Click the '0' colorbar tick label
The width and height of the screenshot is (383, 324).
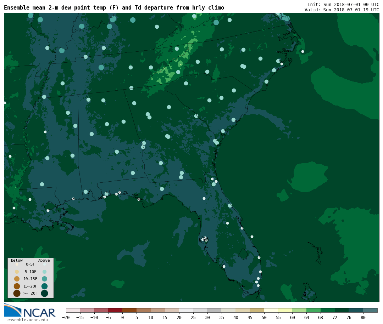[x=123, y=318]
